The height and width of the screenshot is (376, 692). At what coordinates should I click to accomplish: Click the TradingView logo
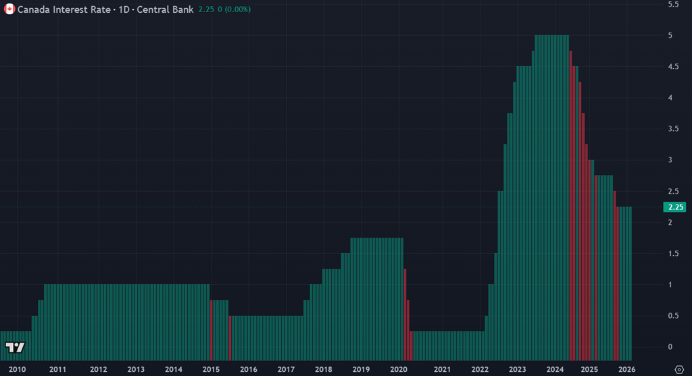(x=16, y=348)
